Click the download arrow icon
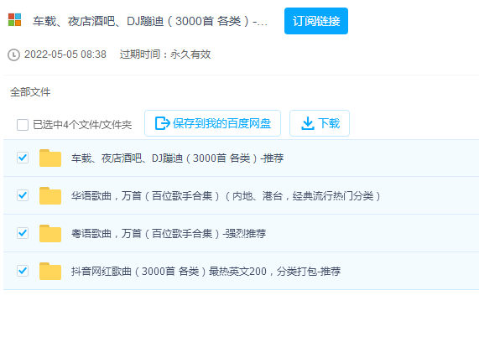Screen dimensions: 479x337 pos(308,123)
